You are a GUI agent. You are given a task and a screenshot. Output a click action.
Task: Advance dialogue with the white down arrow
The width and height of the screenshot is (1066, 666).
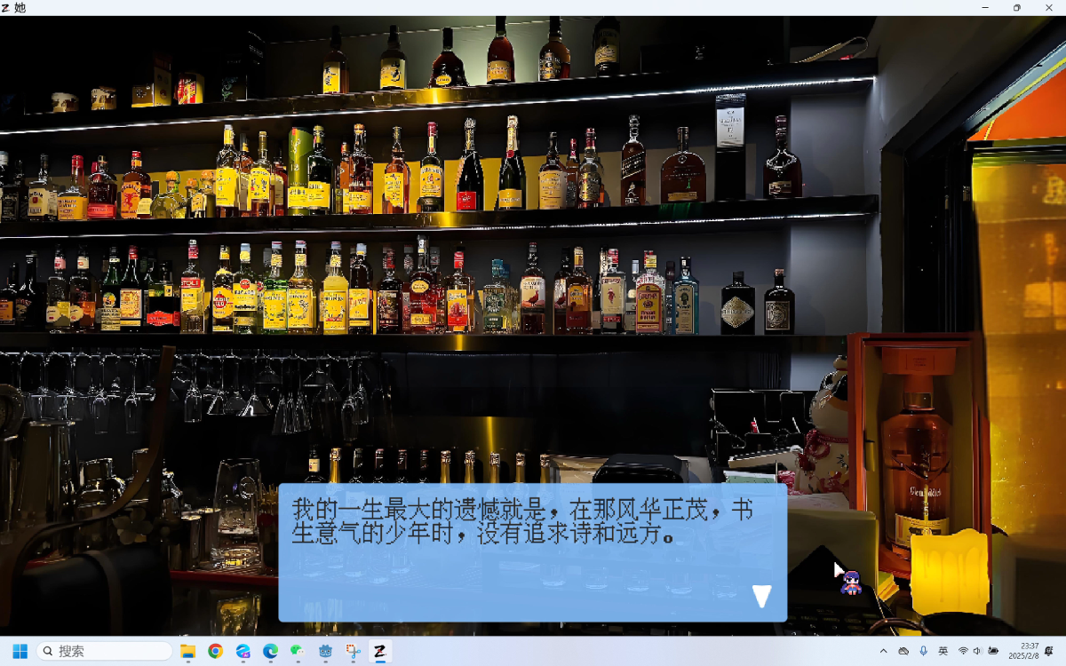pyautogui.click(x=761, y=596)
